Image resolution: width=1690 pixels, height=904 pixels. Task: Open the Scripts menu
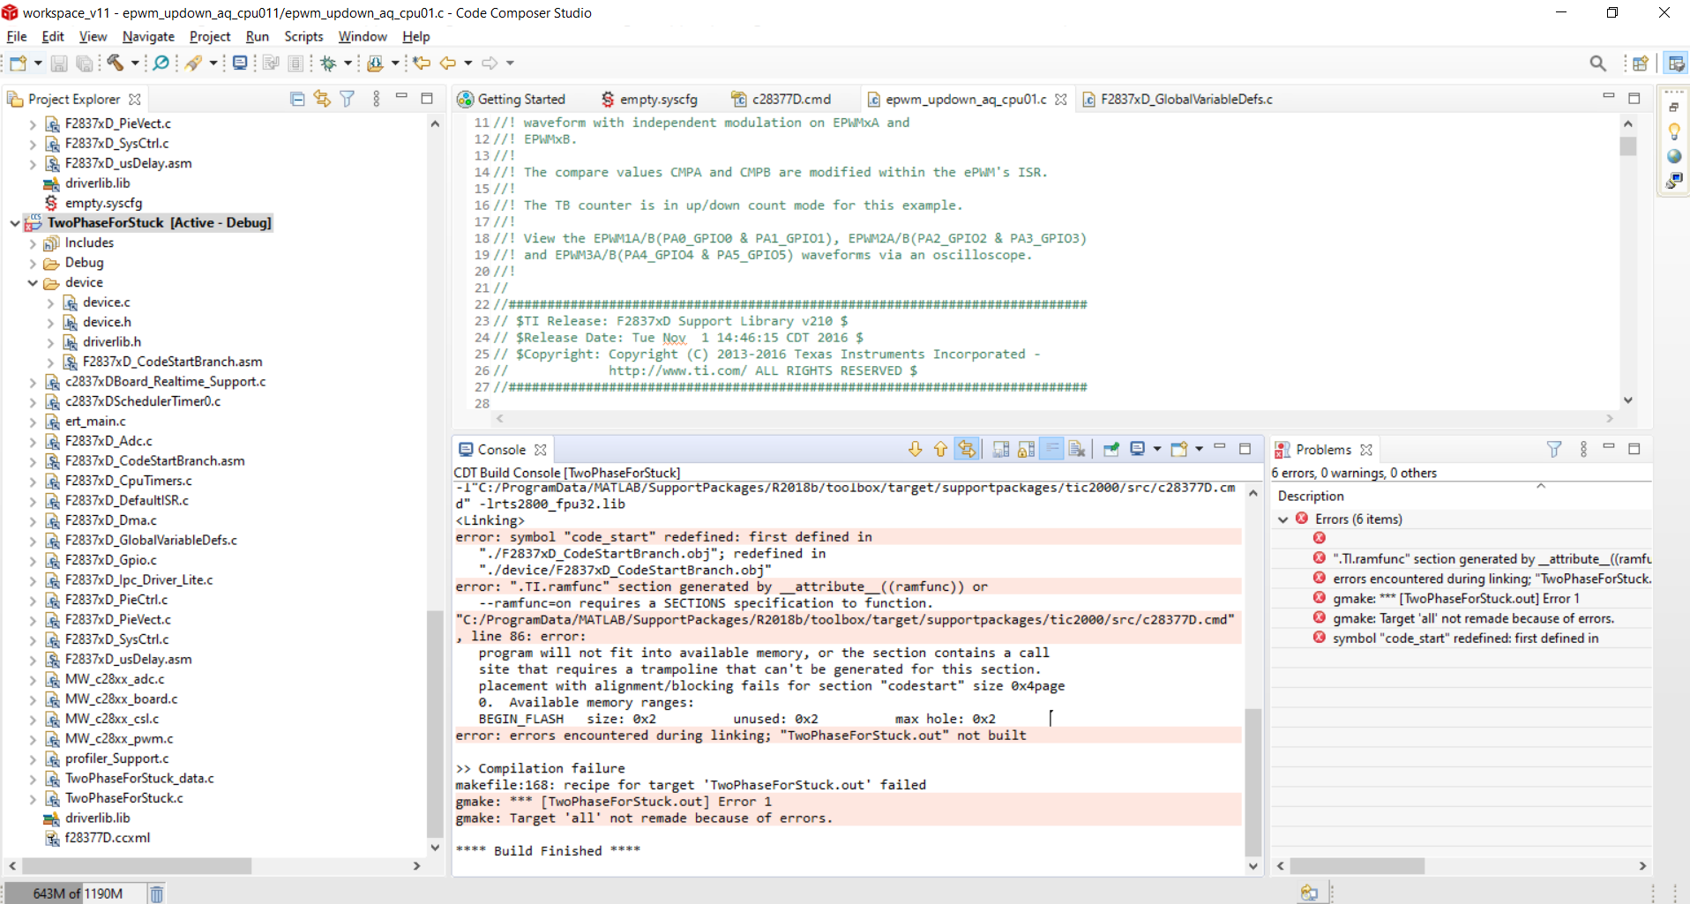(303, 36)
